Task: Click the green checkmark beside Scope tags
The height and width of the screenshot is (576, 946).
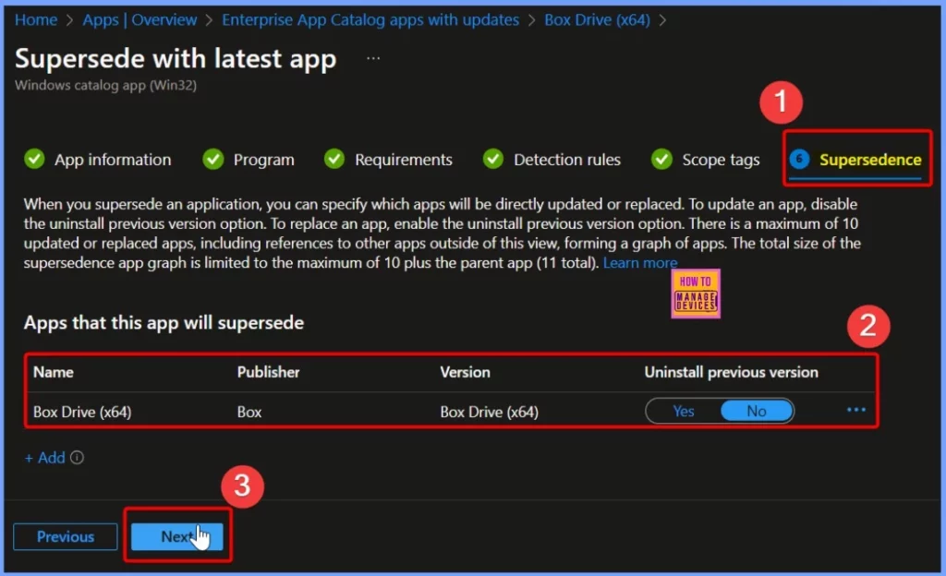Action: coord(661,160)
